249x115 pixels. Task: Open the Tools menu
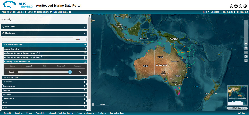coord(206,12)
